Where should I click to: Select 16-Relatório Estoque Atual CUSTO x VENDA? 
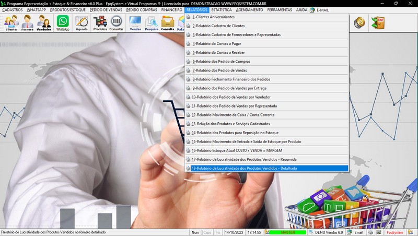pos(266,150)
